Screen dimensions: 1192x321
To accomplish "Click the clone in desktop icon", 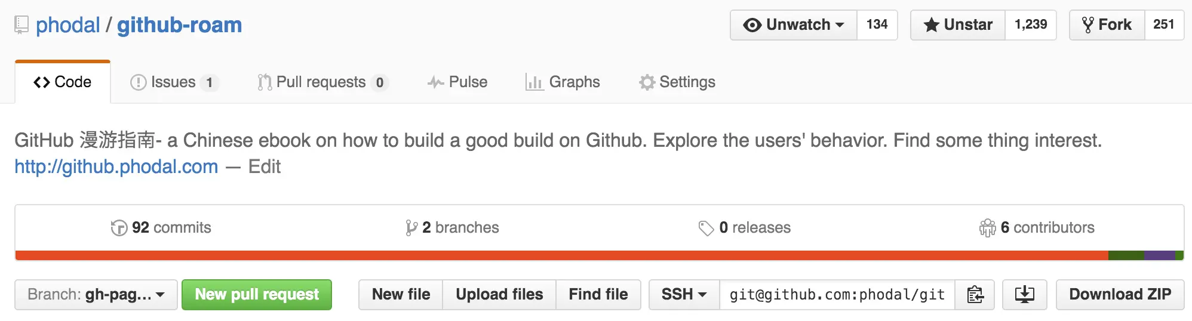I will [x=1025, y=295].
